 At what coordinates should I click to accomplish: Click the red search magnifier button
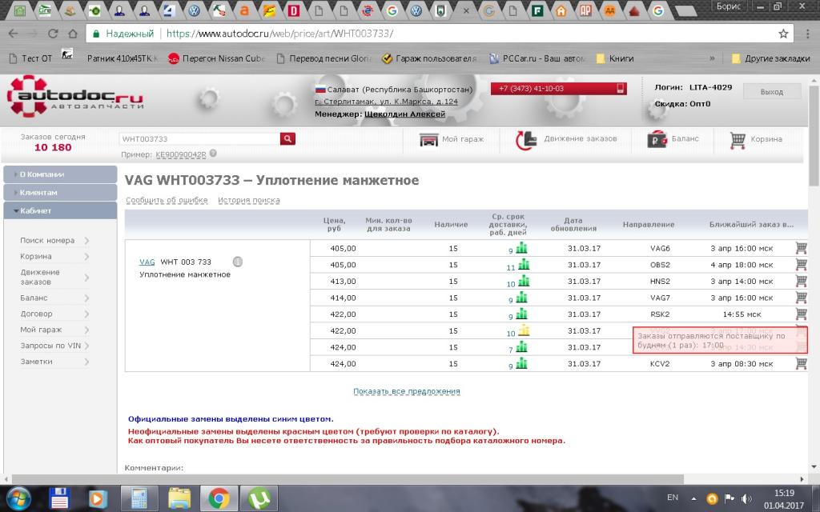coord(287,138)
